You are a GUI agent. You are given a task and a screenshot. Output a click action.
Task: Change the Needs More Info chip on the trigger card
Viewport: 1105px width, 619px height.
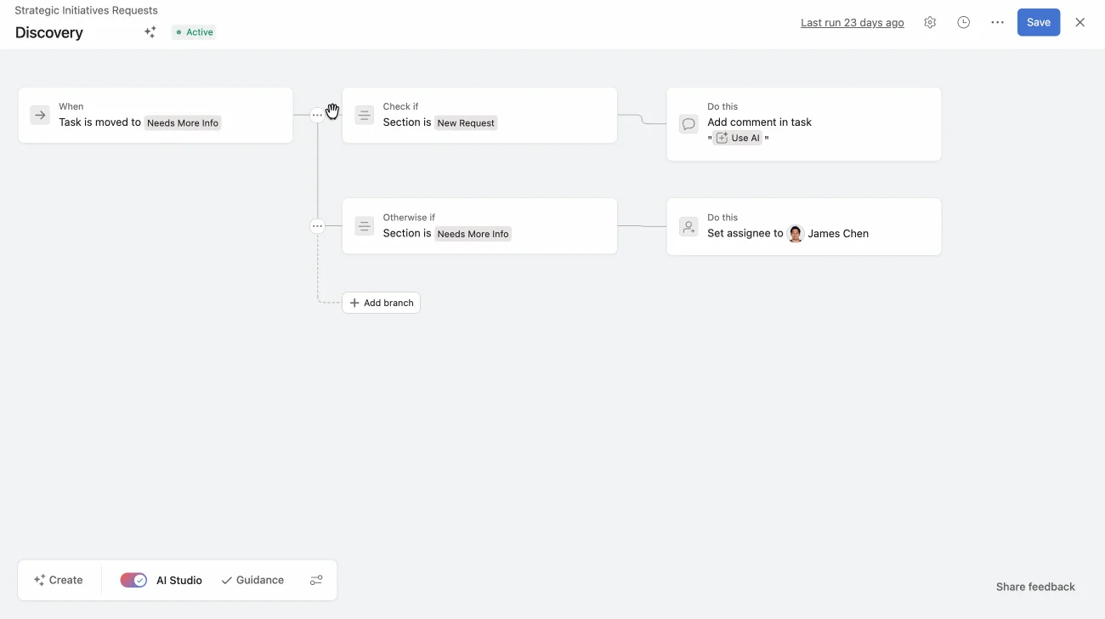(x=183, y=122)
